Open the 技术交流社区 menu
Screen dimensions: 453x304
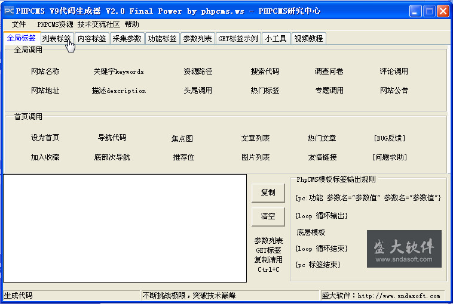tap(99, 24)
